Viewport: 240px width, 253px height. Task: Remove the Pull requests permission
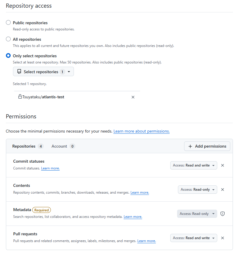[x=223, y=238]
